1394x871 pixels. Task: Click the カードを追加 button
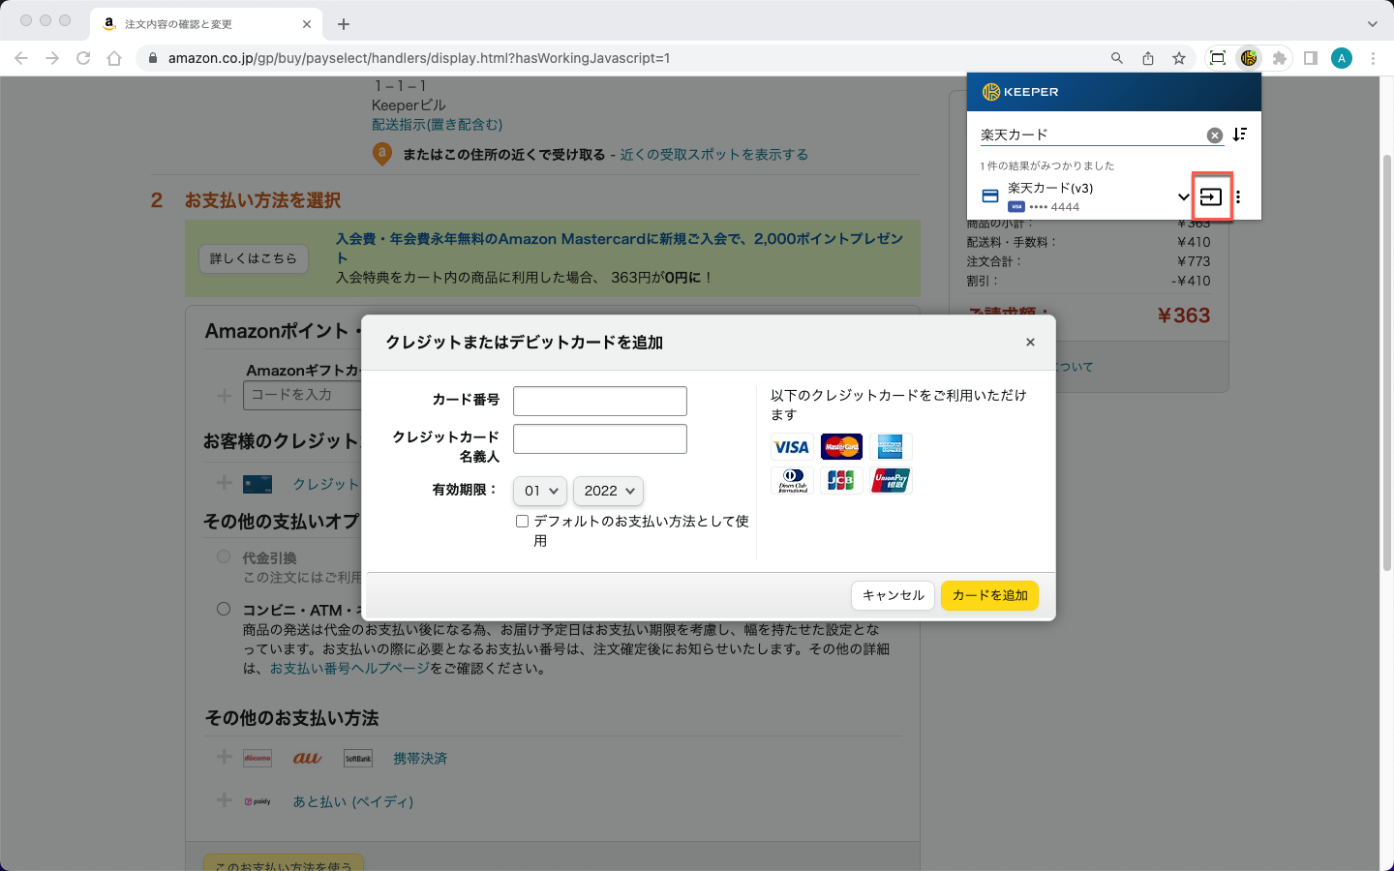pyautogui.click(x=989, y=595)
